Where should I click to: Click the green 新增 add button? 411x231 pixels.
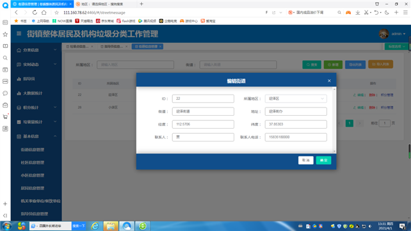pyautogui.click(x=333, y=65)
